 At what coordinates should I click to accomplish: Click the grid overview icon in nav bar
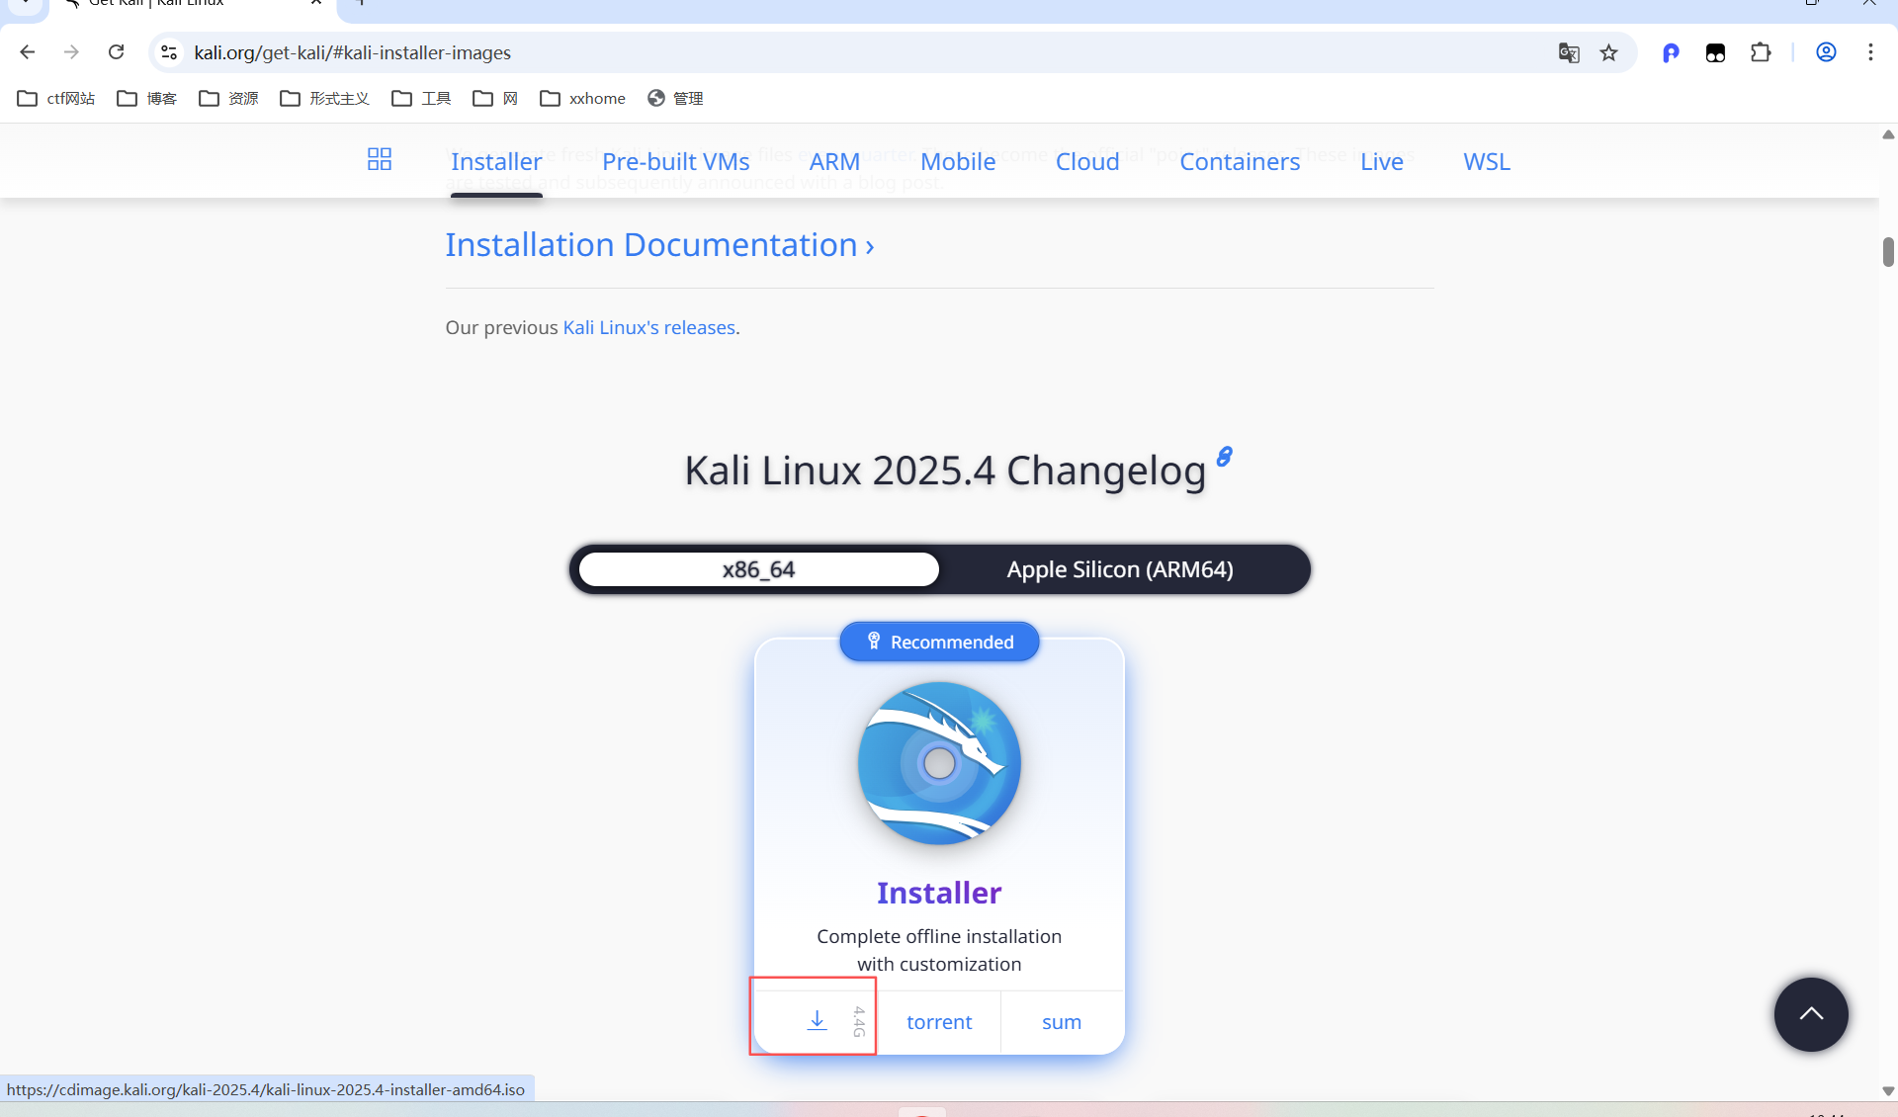[x=380, y=159]
